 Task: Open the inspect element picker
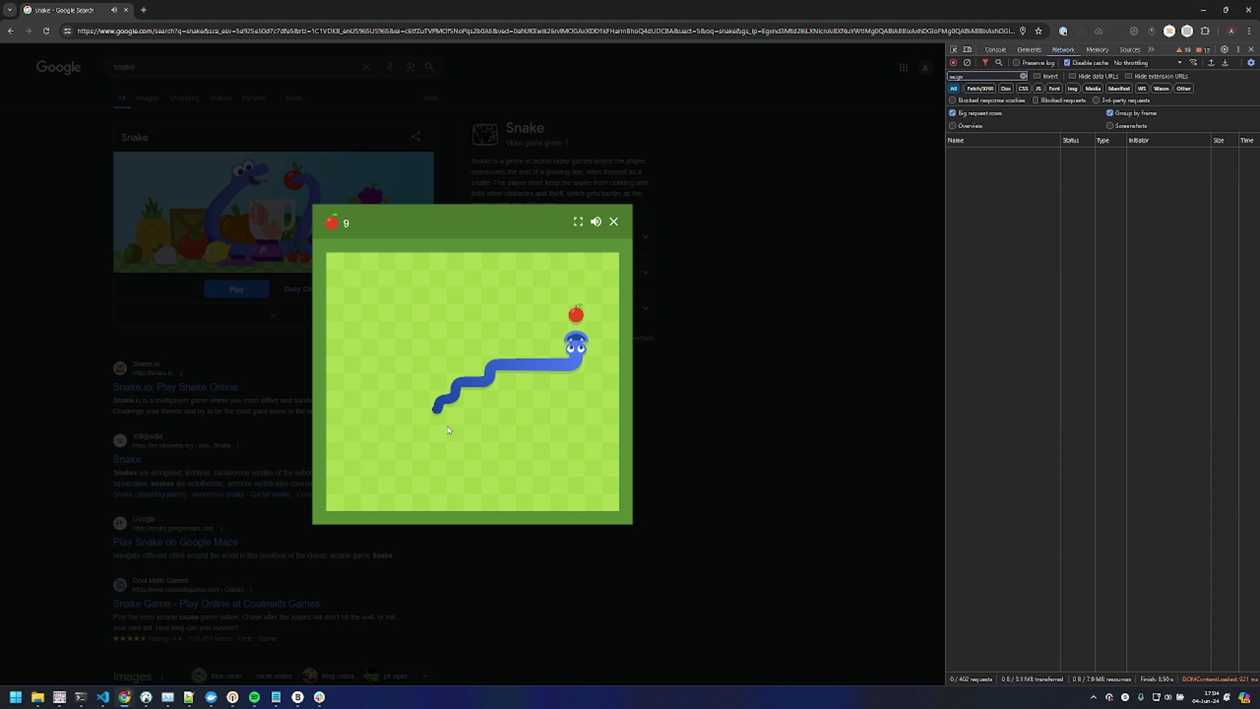pyautogui.click(x=954, y=50)
